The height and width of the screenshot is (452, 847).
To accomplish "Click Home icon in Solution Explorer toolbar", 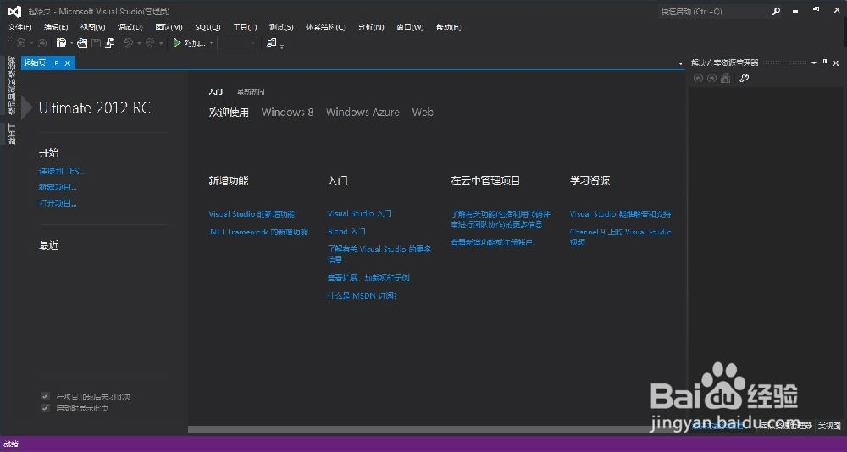I will (x=726, y=79).
